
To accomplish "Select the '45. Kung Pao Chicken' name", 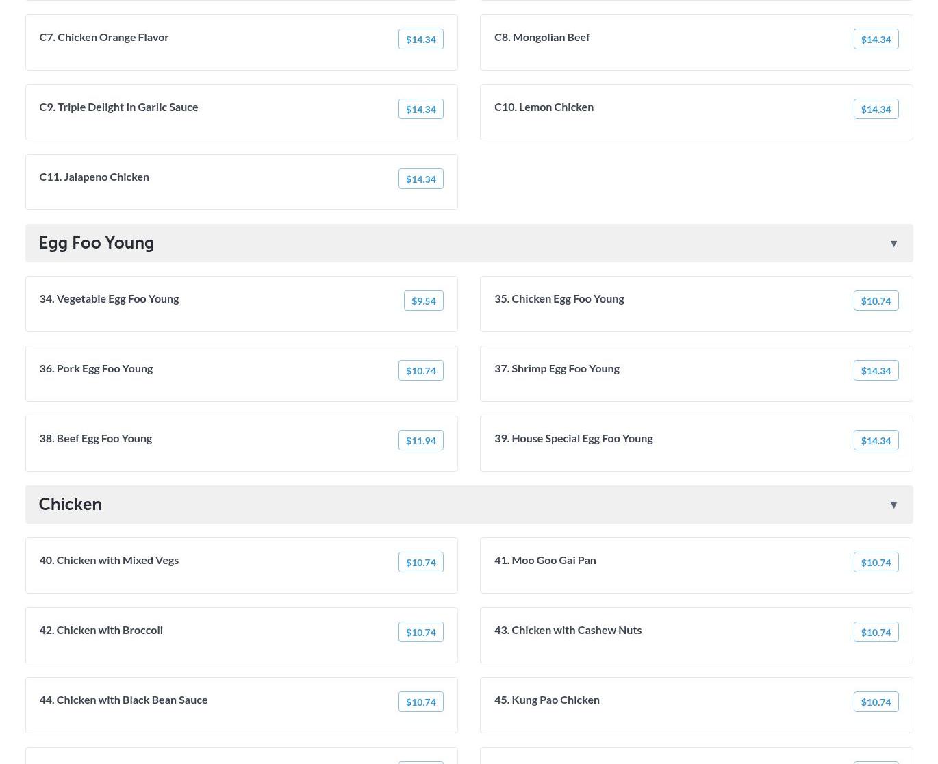I will [x=547, y=700].
